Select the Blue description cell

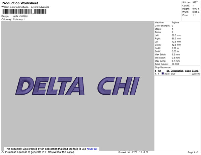(x=173, y=74)
